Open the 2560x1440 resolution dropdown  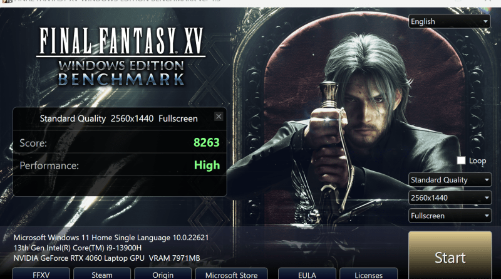(450, 197)
